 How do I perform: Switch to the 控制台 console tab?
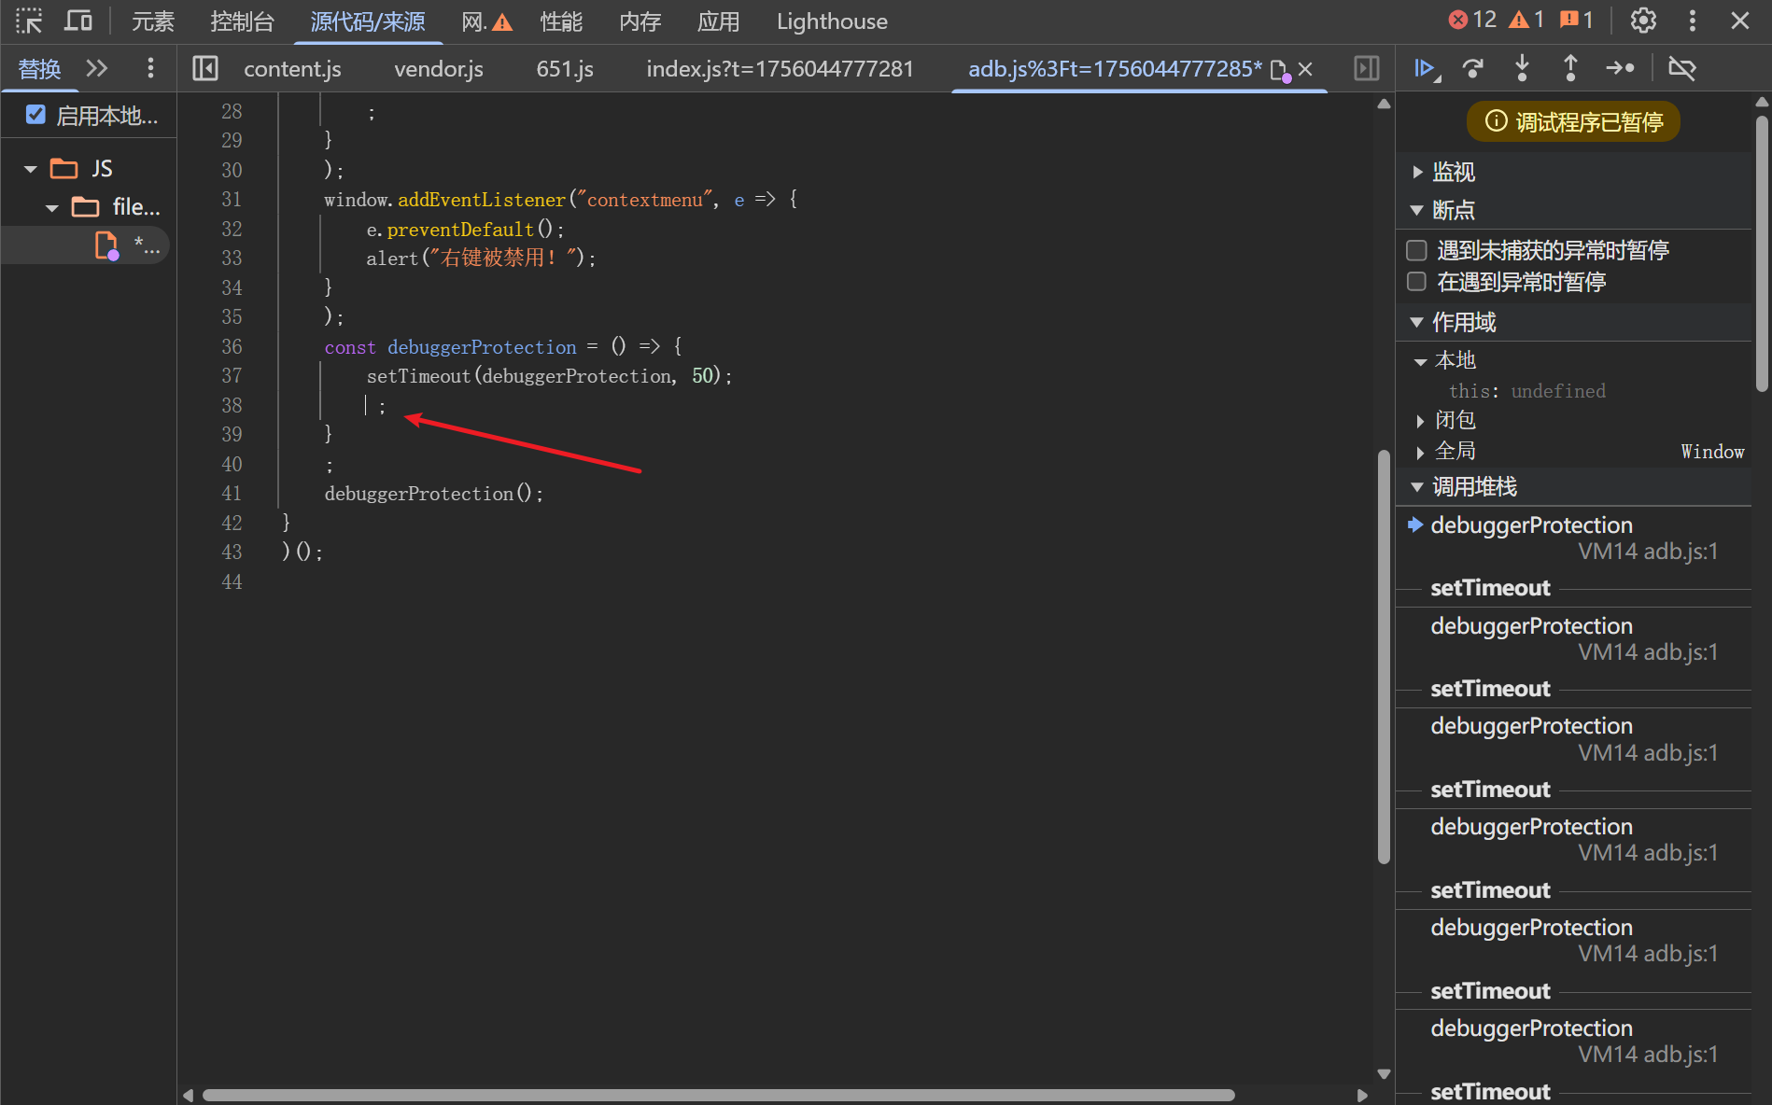point(242,21)
